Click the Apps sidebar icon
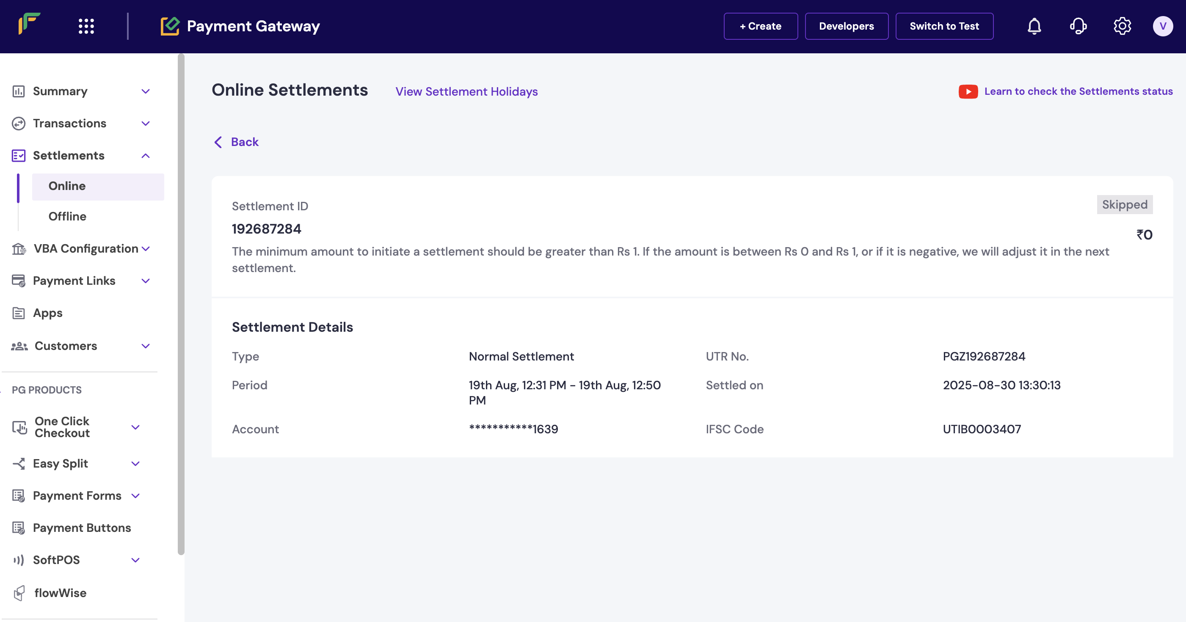 pos(19,313)
